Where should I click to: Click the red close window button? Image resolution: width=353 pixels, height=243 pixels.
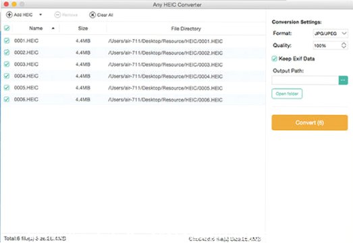click(6, 4)
